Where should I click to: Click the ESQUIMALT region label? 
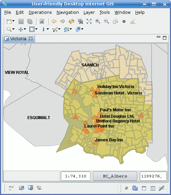coord(39,118)
